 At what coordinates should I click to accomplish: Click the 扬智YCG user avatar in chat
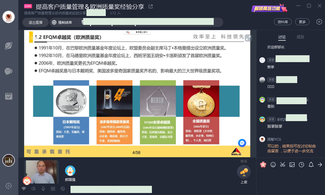[262, 139]
